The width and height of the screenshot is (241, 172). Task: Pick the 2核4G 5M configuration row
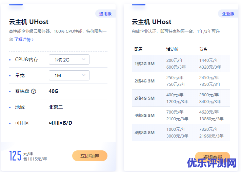[x=181, y=98]
